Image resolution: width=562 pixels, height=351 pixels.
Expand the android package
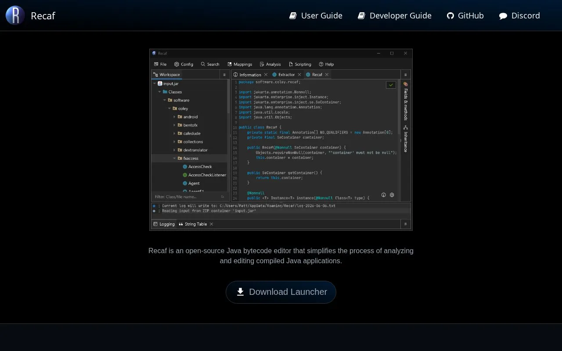(x=174, y=117)
